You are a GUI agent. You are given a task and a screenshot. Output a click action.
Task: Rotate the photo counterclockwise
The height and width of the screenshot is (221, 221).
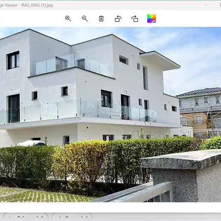point(118,19)
